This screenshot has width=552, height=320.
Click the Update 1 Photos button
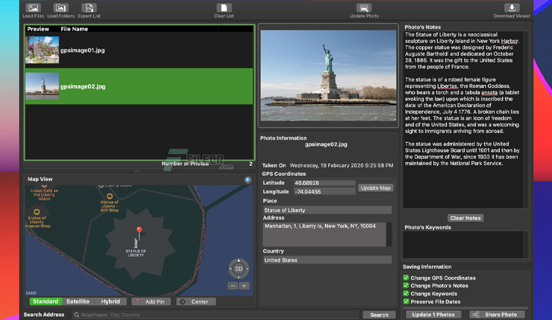click(x=433, y=315)
